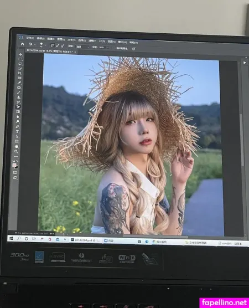249x308 pixels.
Task: Select the Lasso tool
Action: [20, 64]
